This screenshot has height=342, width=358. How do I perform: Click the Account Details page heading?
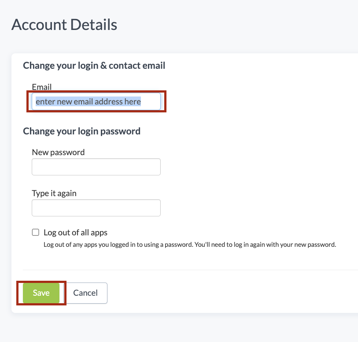coord(64,25)
